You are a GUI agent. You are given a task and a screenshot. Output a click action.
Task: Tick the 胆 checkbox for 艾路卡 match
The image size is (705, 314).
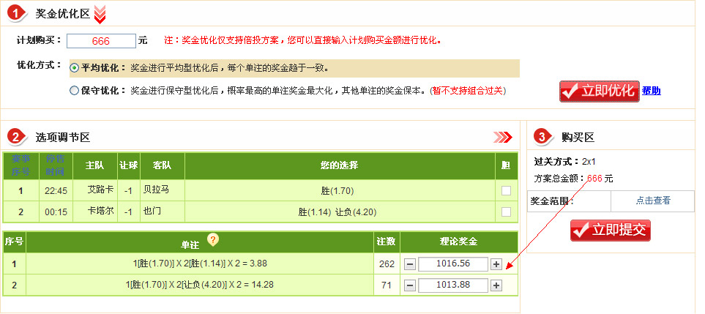point(506,190)
